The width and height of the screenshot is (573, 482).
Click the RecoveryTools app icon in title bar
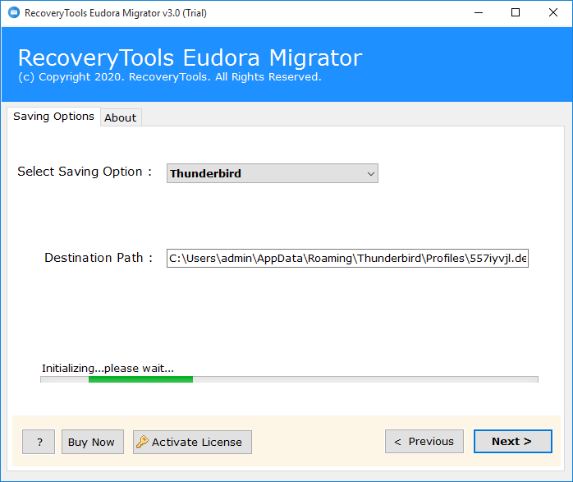[x=14, y=13]
